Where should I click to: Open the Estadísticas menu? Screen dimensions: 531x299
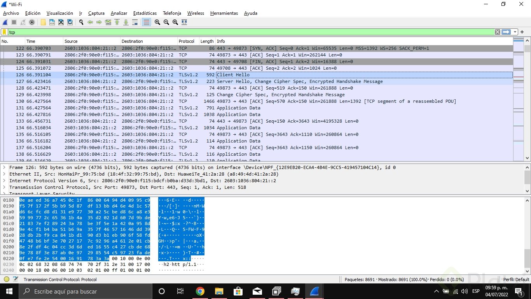click(x=145, y=13)
